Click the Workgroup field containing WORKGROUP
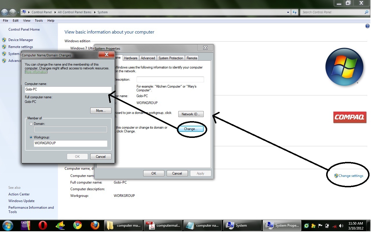The image size is (371, 233). 71,143
